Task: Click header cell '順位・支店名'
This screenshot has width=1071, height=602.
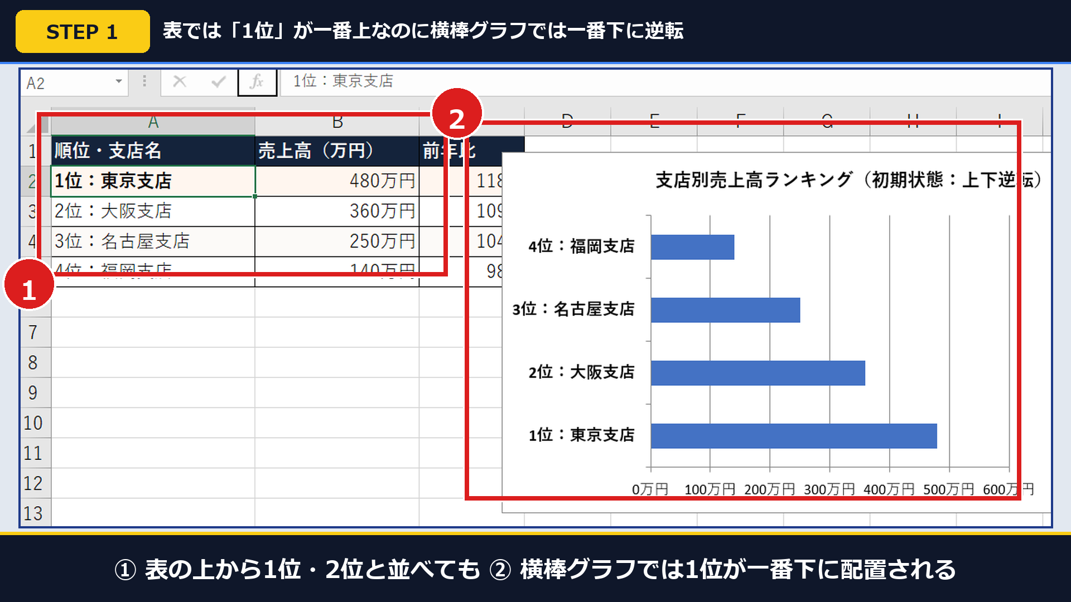Action: (x=153, y=151)
